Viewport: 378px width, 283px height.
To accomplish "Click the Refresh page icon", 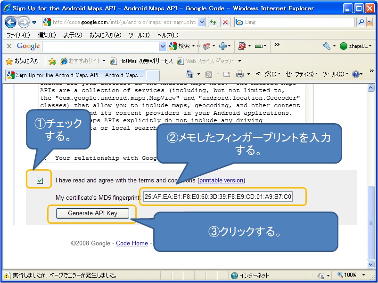I will click(x=213, y=22).
